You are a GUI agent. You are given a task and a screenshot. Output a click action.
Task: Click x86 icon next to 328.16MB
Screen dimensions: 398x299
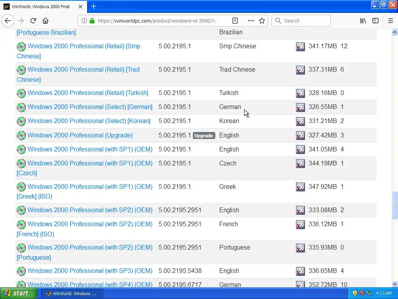click(300, 93)
